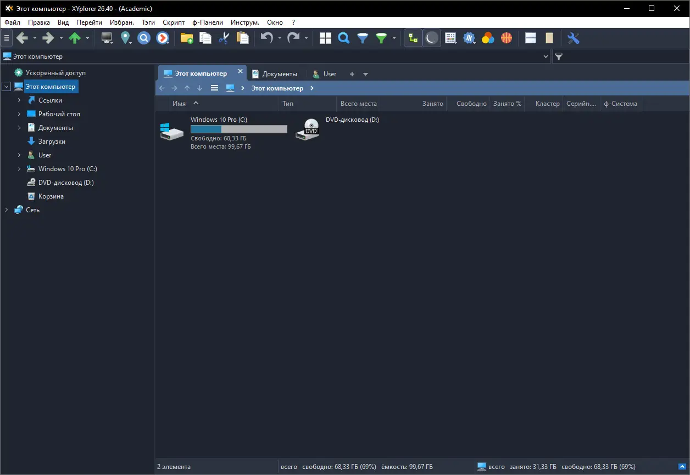Toggle the Dual Pane button

(530, 38)
